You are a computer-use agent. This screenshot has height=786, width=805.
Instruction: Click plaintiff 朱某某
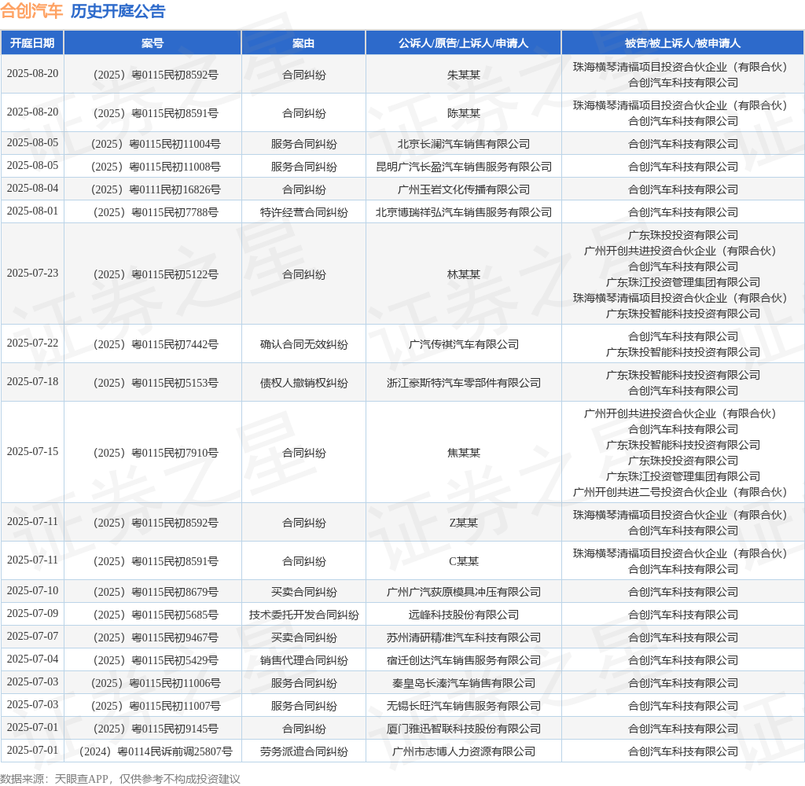[464, 75]
